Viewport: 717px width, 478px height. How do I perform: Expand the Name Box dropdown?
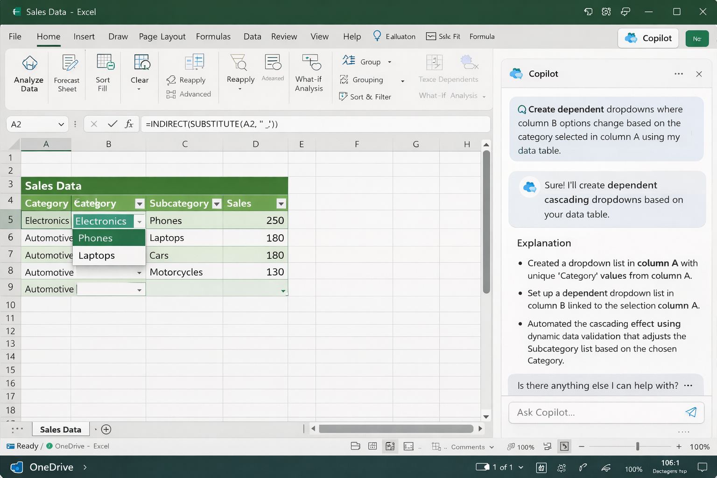click(x=61, y=124)
